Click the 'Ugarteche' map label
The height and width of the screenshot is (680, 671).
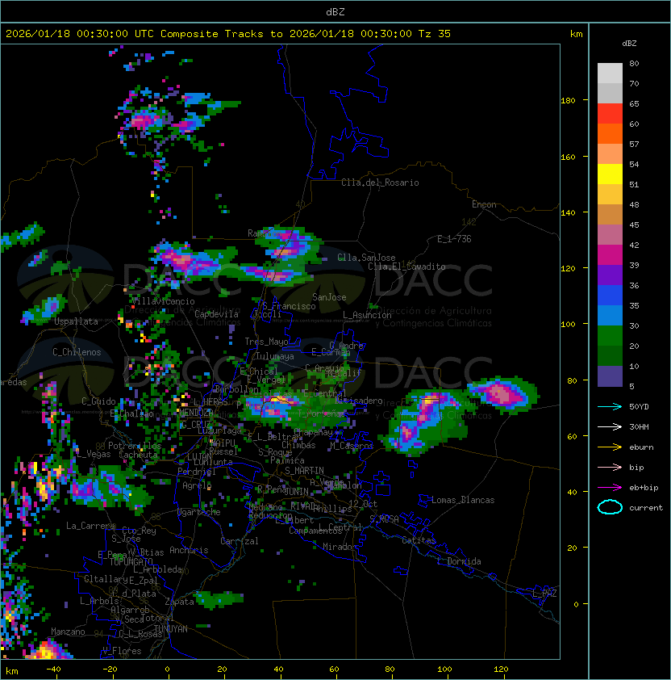[199, 513]
